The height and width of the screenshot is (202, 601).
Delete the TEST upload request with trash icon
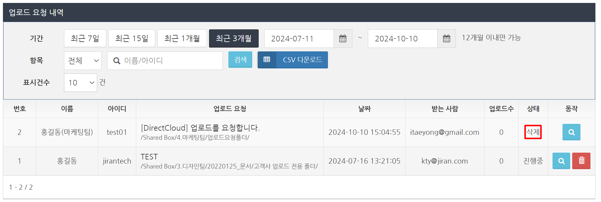point(581,161)
